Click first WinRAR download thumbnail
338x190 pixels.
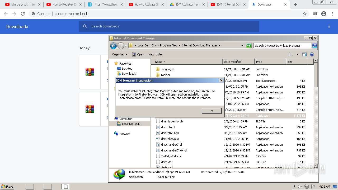(x=90, y=72)
